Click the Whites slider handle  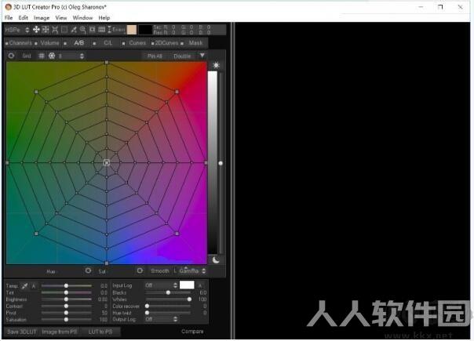click(189, 299)
